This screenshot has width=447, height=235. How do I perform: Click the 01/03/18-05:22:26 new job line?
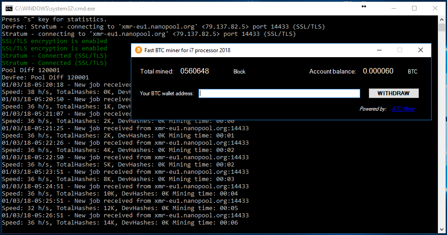(125, 143)
